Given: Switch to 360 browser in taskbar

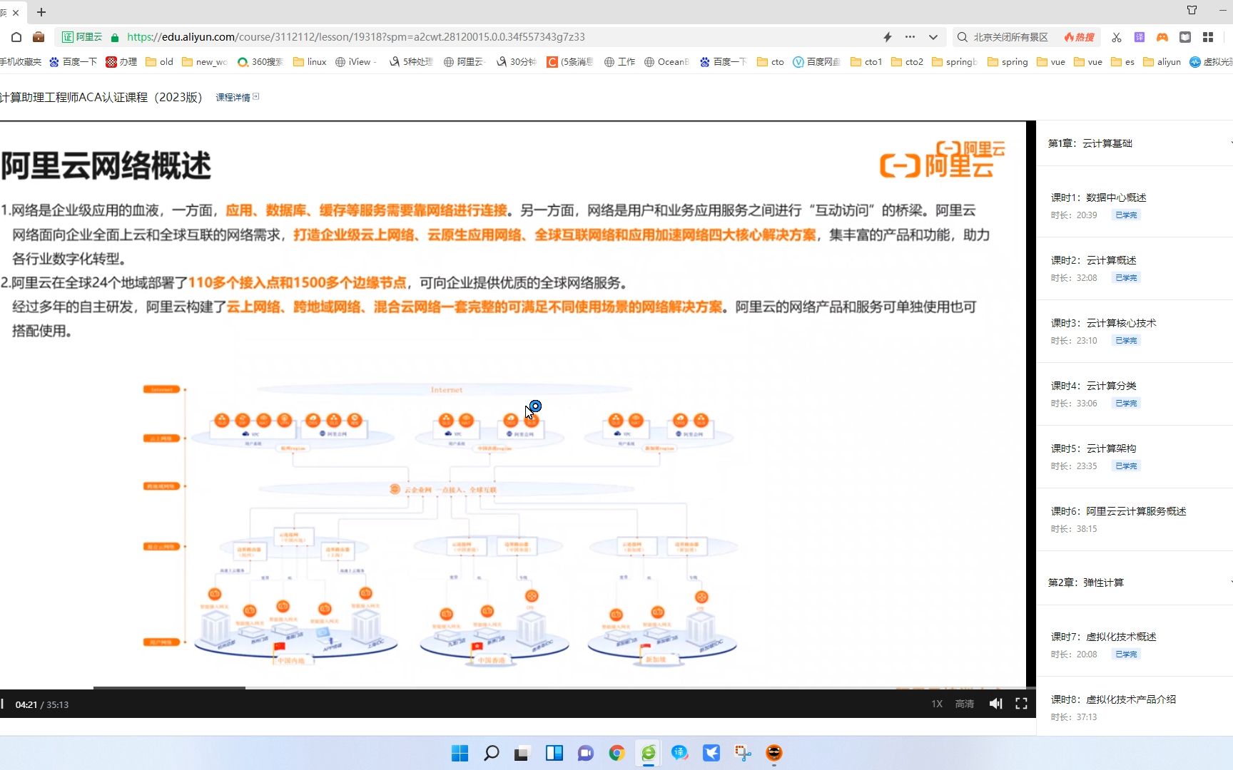Looking at the screenshot, I should tap(649, 753).
